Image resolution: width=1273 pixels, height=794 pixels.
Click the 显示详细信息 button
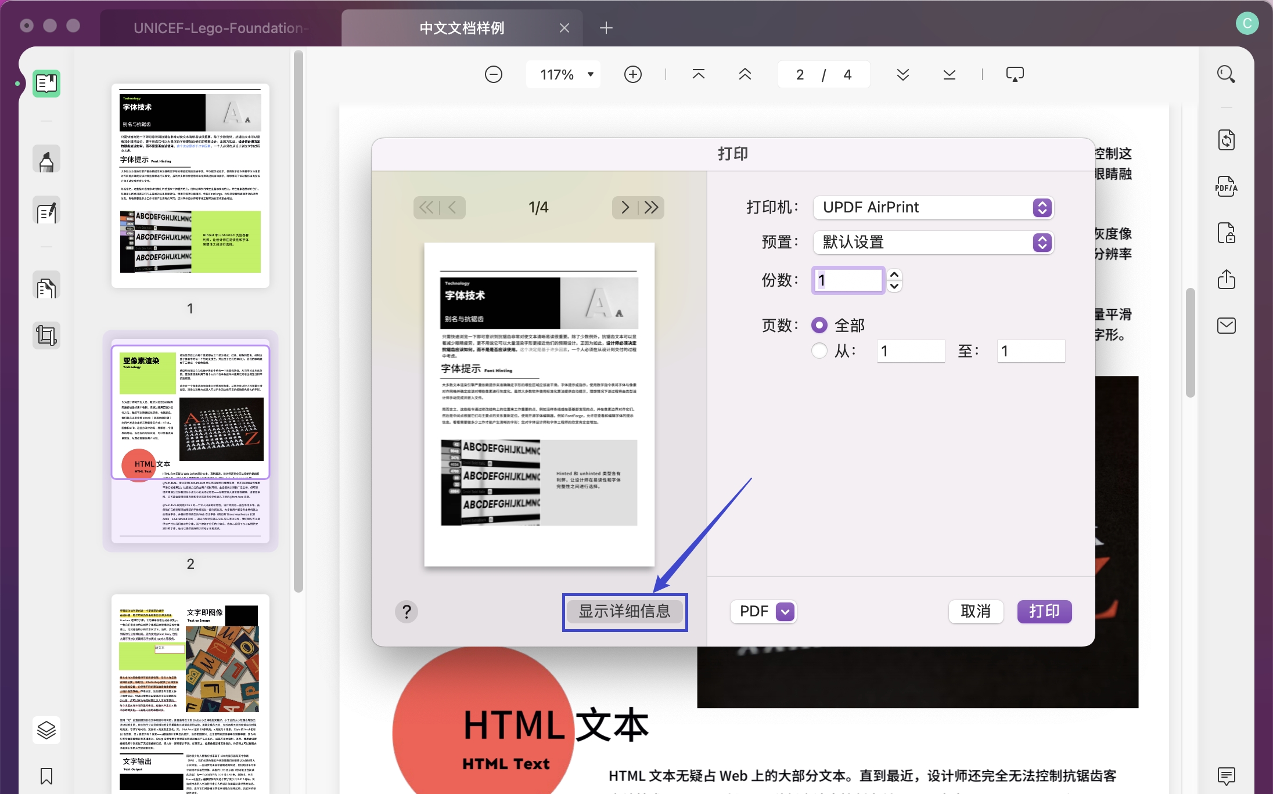coord(625,612)
